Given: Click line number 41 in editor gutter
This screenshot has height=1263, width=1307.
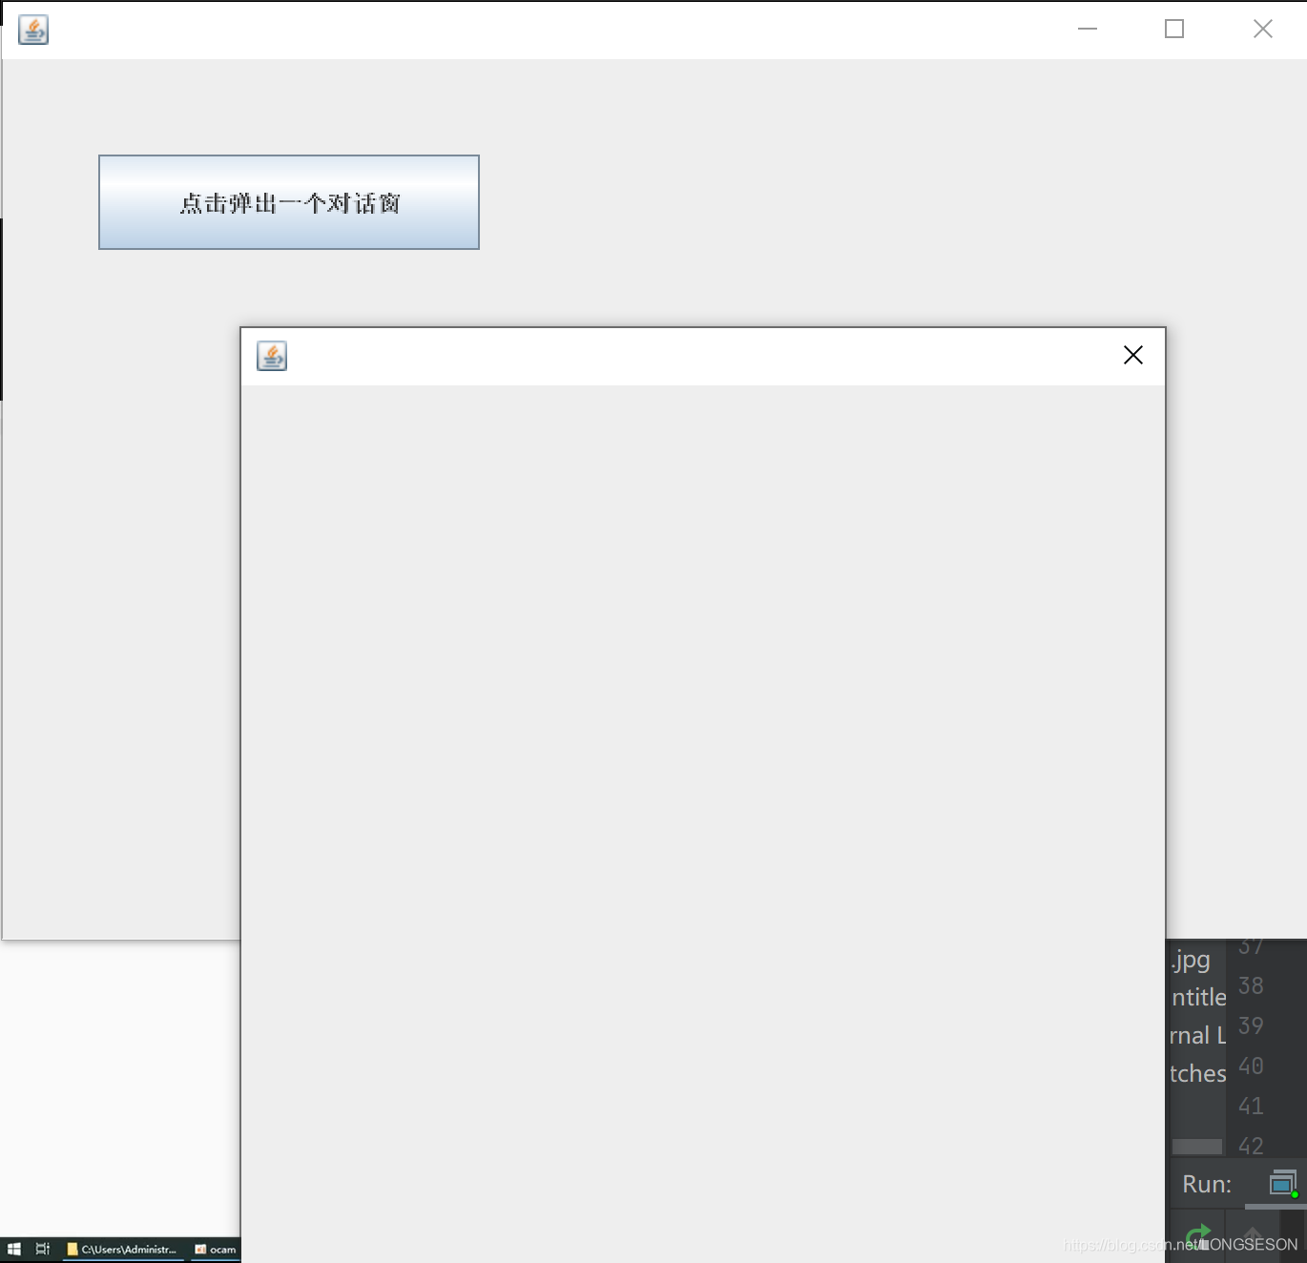Looking at the screenshot, I should 1251,1106.
